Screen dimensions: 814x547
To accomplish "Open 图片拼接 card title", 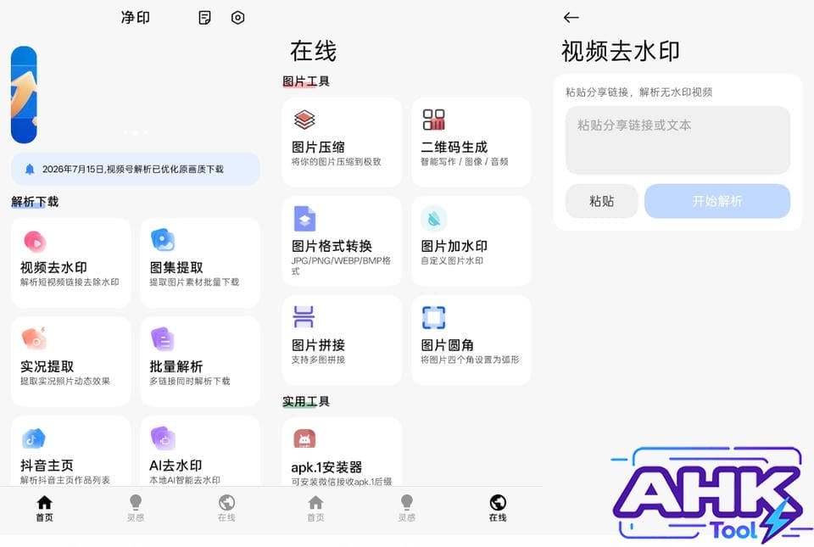I will coord(318,345).
